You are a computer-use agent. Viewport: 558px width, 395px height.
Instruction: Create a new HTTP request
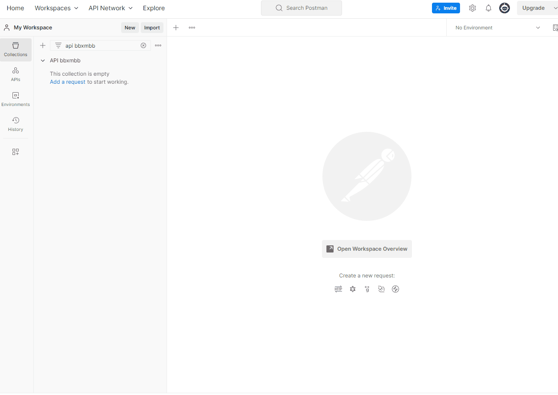tap(338, 289)
